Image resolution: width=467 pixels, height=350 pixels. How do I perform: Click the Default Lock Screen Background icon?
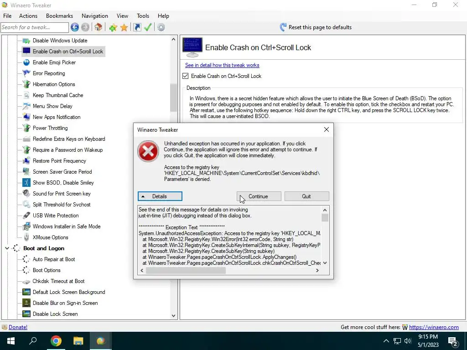(x=26, y=292)
